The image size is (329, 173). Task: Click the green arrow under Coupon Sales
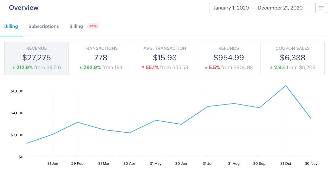[x=271, y=67]
